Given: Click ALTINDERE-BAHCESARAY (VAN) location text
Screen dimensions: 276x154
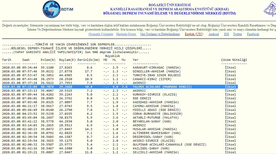Looking at the screenshot, I should (x=157, y=133).
